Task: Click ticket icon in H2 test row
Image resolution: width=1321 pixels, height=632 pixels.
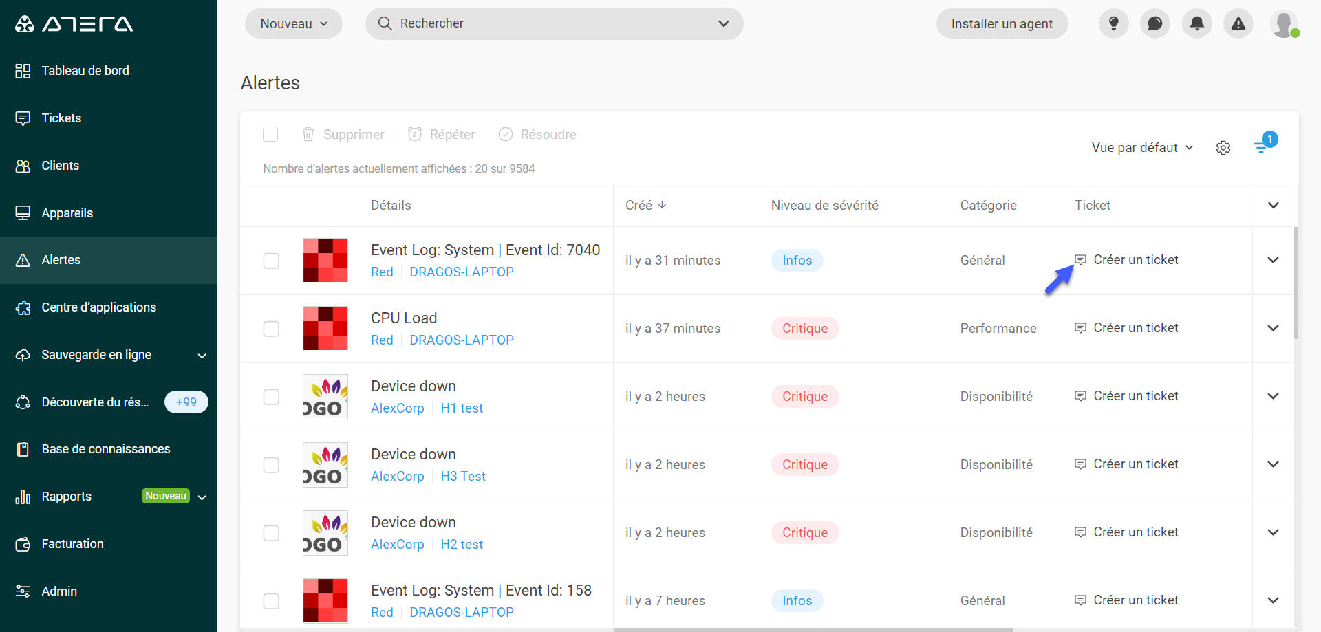Action: (1081, 532)
